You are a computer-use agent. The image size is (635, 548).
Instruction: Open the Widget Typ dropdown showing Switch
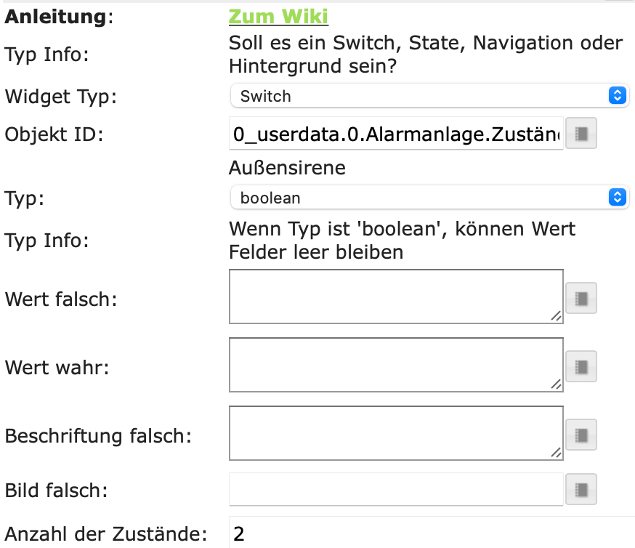429,96
